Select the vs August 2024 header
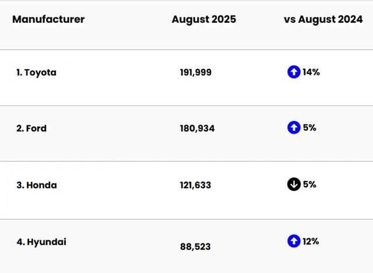373x273 pixels. (x=323, y=19)
